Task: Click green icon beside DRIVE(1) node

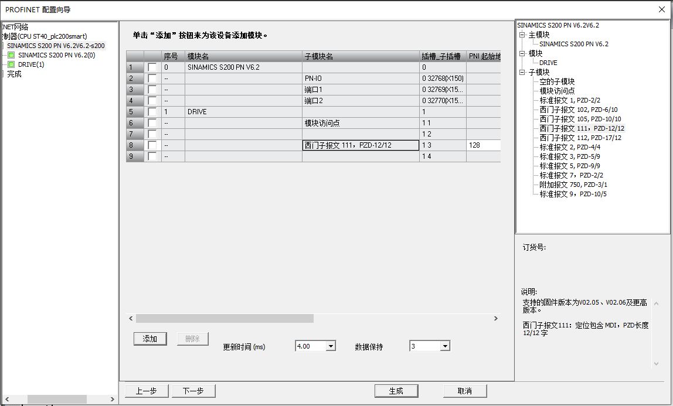Action: 11,64
